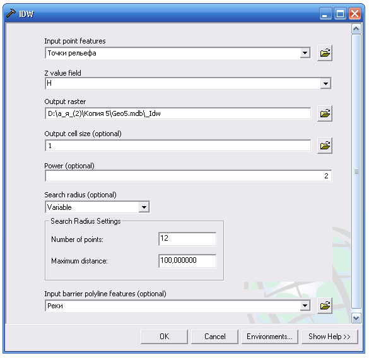
Task: Click the IDW hammer icon in title bar
Action: click(x=11, y=13)
